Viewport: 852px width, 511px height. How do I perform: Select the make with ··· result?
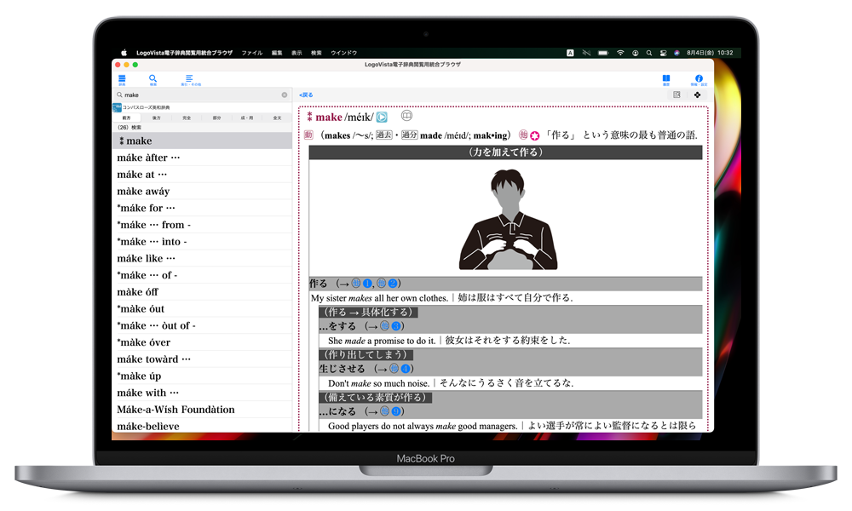click(202, 393)
